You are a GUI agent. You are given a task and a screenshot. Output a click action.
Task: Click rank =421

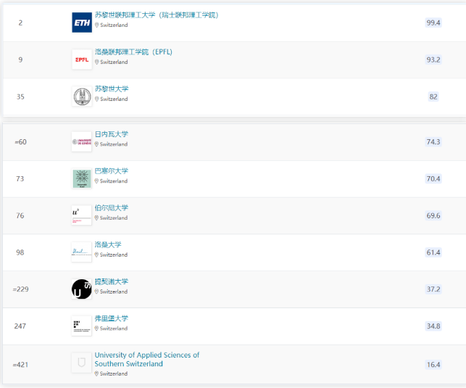tap(20, 365)
